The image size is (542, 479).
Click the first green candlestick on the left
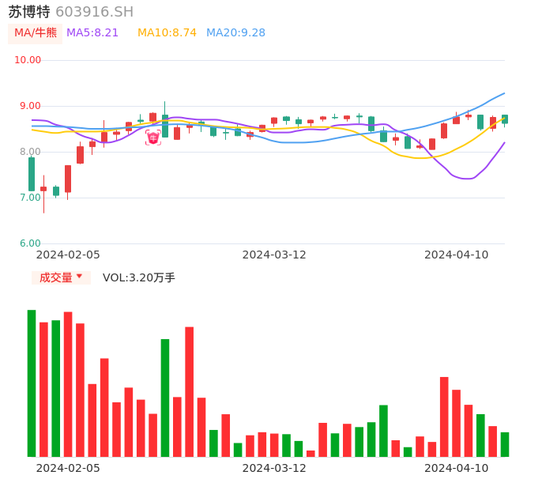32,174
